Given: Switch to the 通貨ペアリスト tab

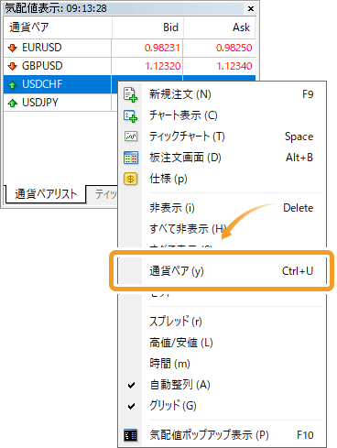Looking at the screenshot, I should click(x=46, y=194).
